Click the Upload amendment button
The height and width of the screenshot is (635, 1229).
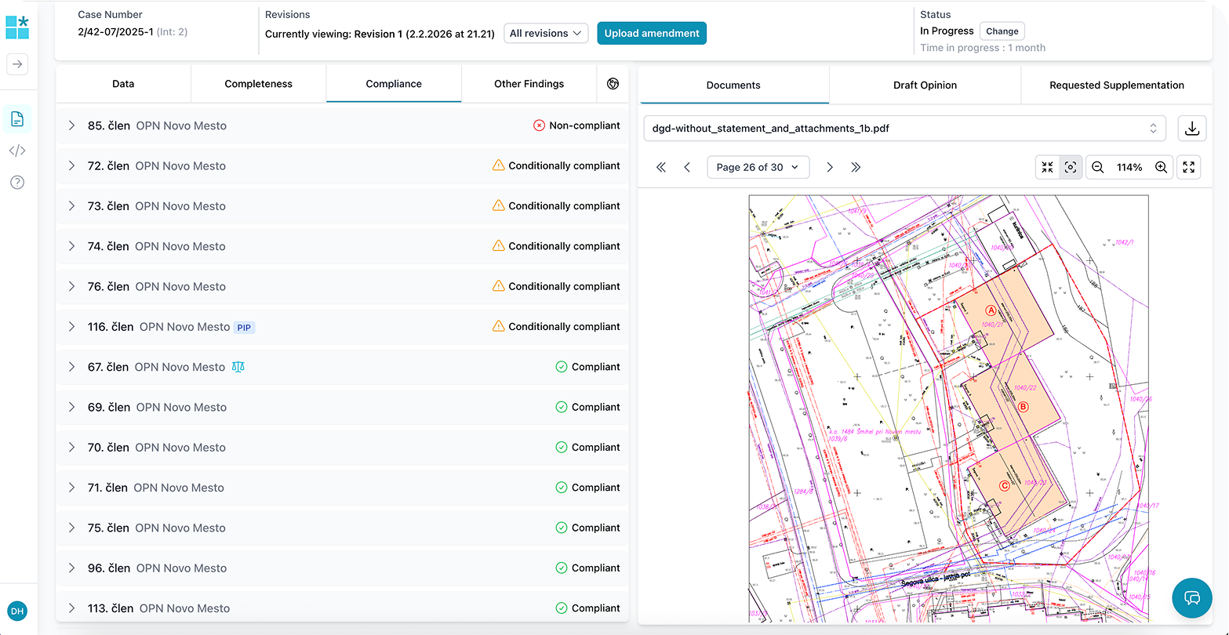click(651, 33)
